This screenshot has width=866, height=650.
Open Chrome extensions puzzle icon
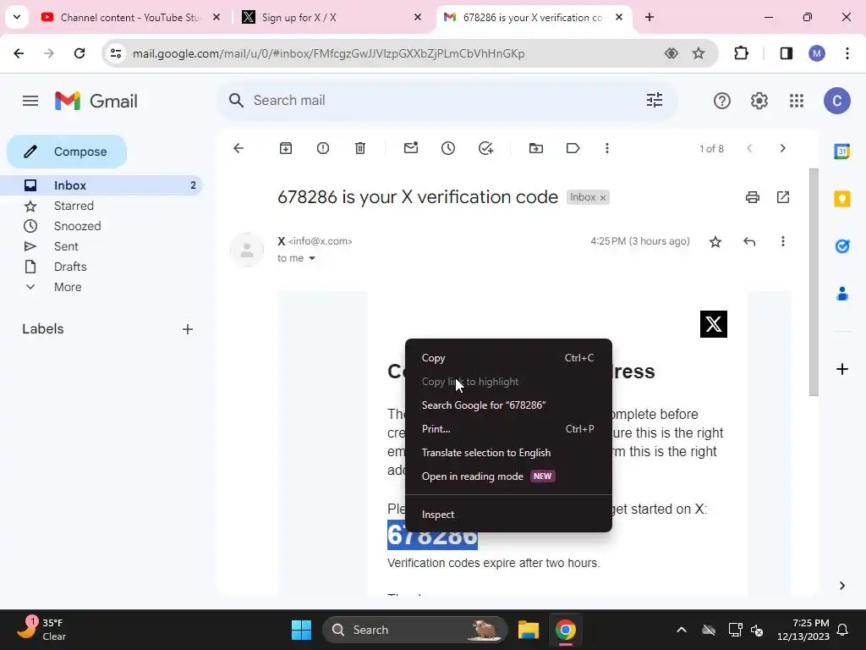(x=741, y=53)
